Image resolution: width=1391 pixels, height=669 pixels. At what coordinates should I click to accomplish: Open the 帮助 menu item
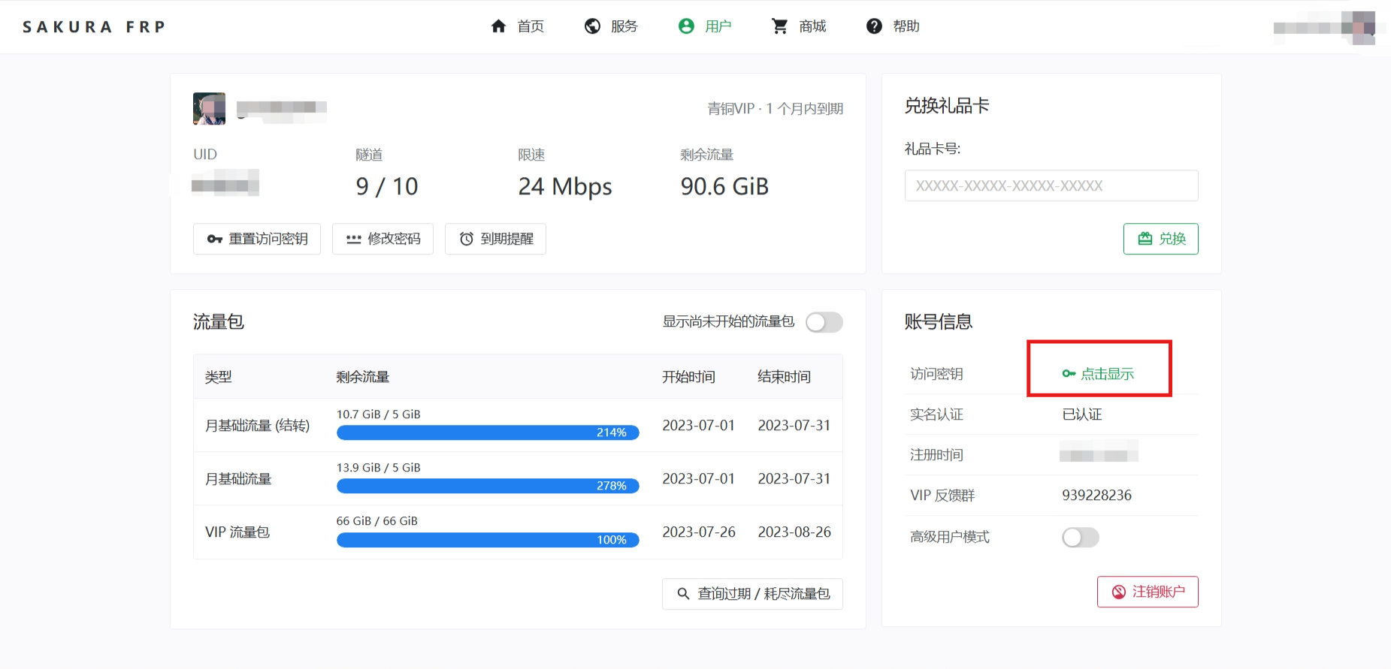click(x=906, y=26)
